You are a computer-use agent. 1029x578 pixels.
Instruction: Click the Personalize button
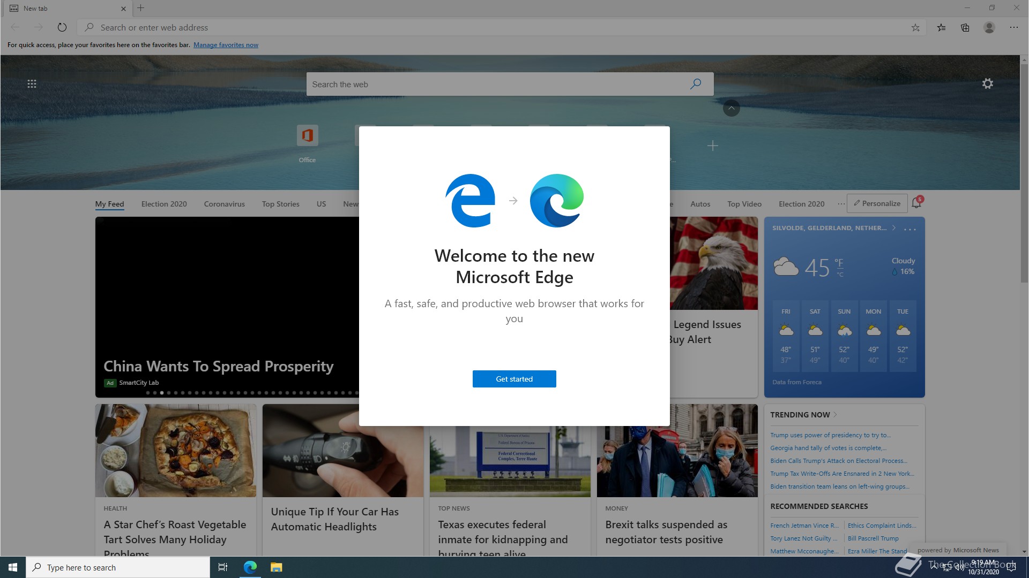(877, 203)
